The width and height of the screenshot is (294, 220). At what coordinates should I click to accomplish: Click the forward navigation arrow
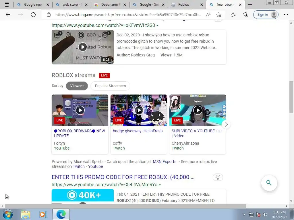coord(21,15)
